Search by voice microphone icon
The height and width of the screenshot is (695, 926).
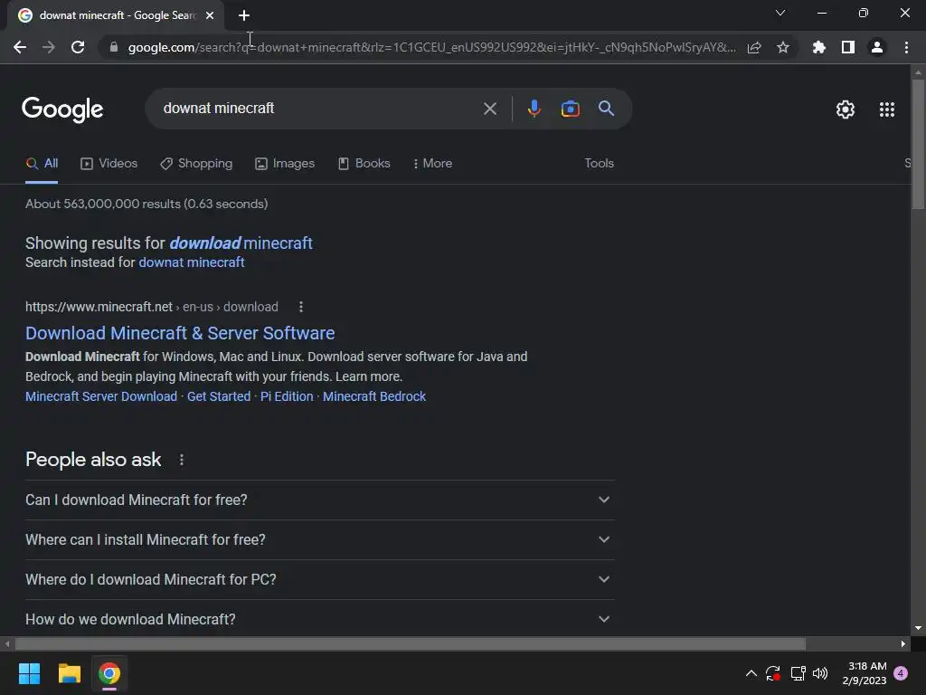534,109
